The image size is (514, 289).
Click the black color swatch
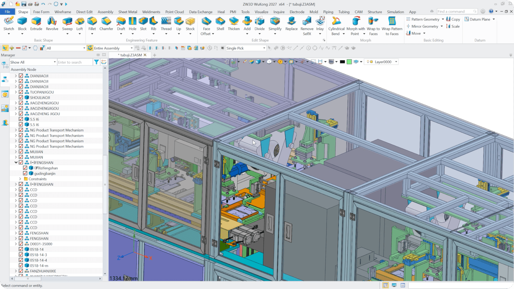point(342,62)
